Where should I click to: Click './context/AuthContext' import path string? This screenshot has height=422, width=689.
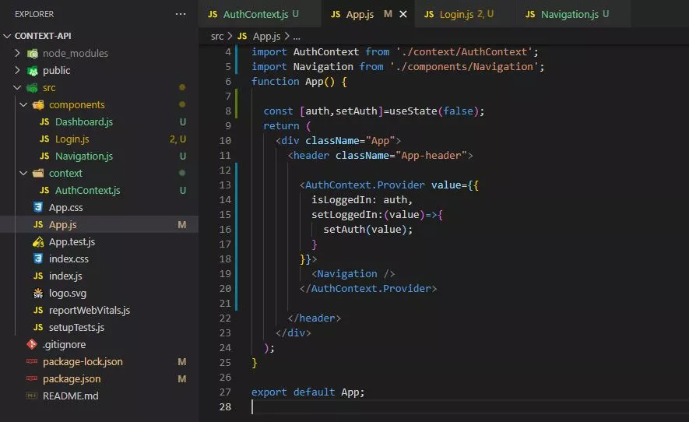click(x=464, y=52)
